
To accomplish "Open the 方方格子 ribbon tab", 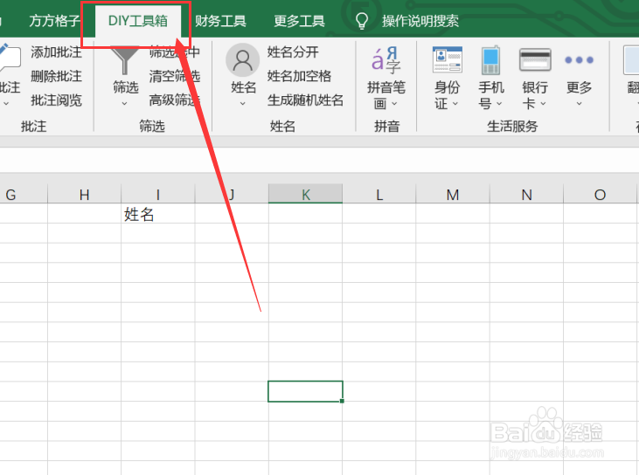I will (54, 21).
